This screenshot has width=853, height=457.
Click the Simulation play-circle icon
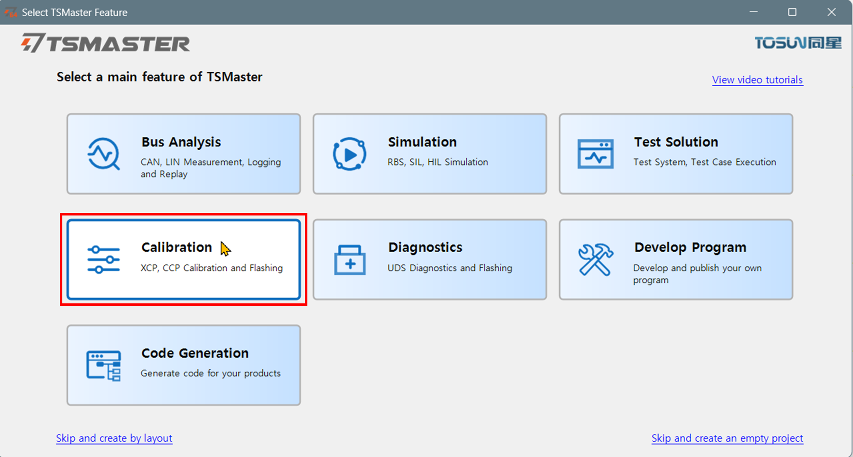click(x=350, y=154)
